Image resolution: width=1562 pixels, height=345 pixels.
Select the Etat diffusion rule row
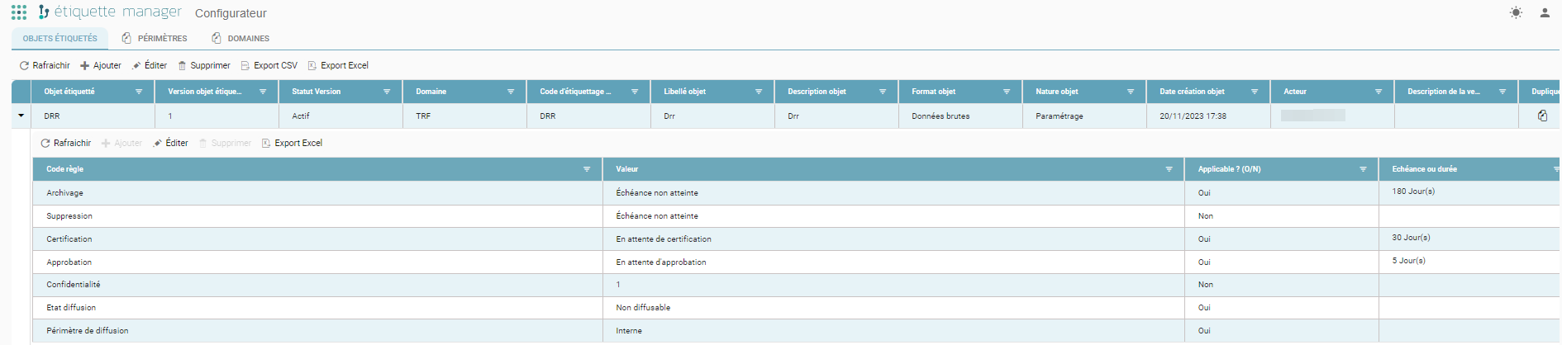(x=797, y=308)
